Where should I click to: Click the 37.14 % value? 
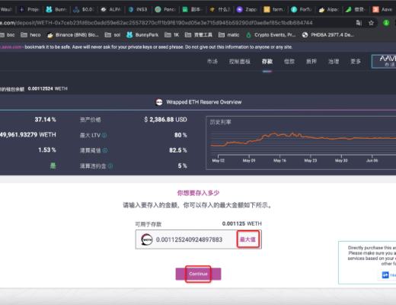coord(45,120)
